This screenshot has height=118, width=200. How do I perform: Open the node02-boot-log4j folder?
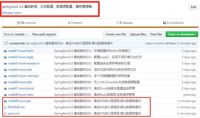pos(21,57)
